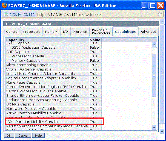The width and height of the screenshot is (166, 141).
Task: Click the scroll up arrow in capability list
Action: pyautogui.click(x=154, y=45)
